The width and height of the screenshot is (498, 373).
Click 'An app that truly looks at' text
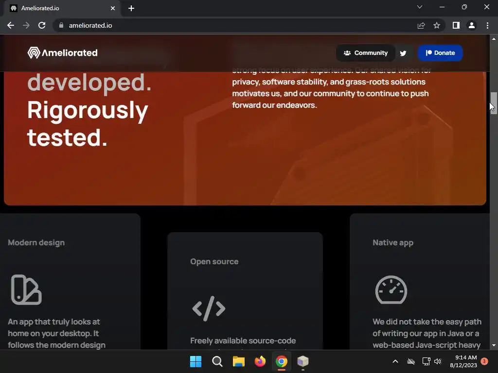(54, 322)
